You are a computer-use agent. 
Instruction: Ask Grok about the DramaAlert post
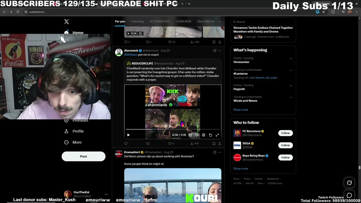pyautogui.click(x=215, y=153)
